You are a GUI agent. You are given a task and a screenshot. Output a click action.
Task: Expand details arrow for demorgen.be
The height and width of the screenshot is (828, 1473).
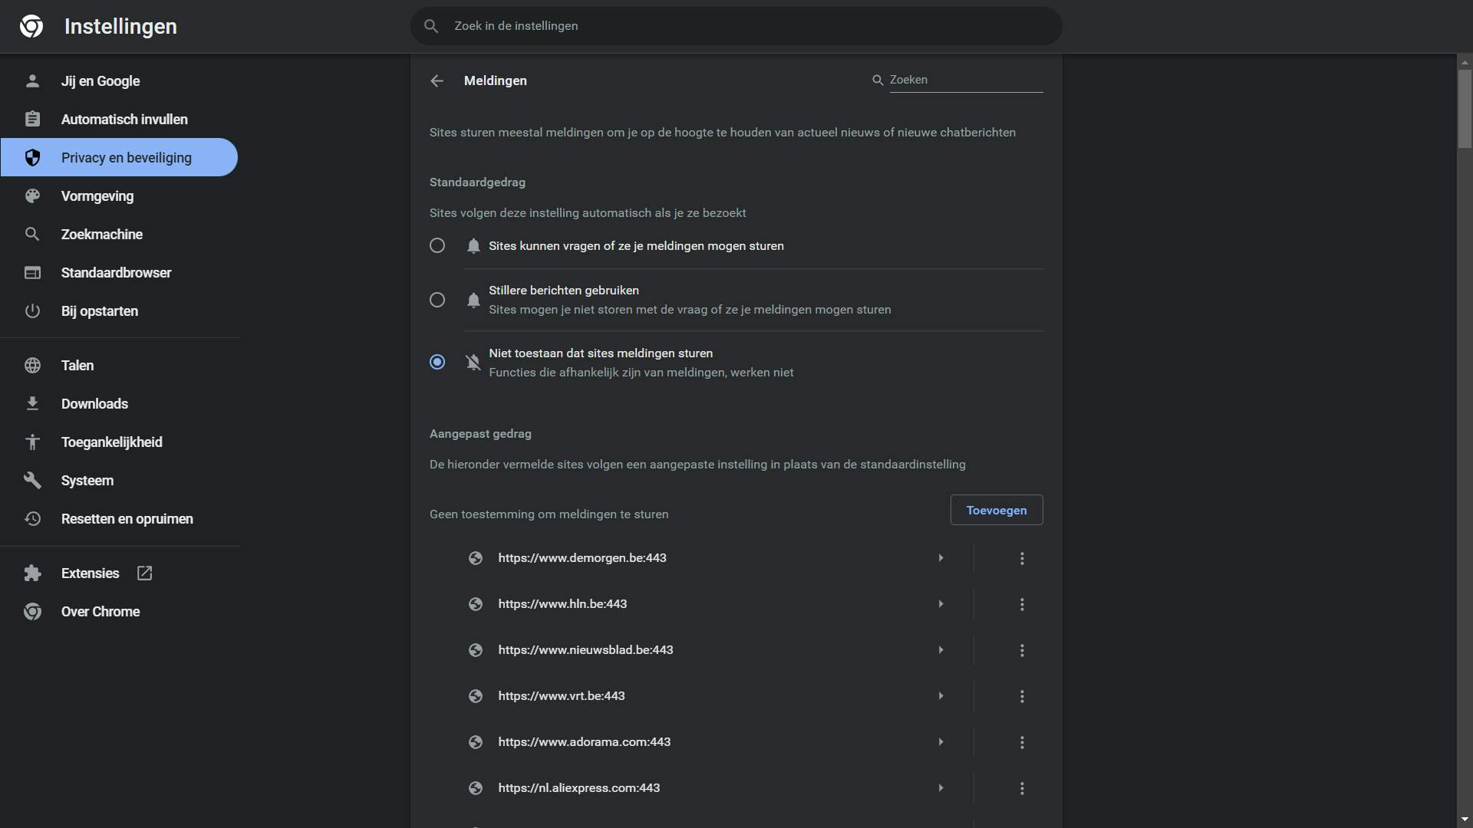point(941,558)
